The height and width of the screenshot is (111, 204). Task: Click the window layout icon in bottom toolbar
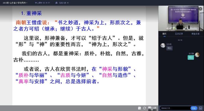pos(152,108)
